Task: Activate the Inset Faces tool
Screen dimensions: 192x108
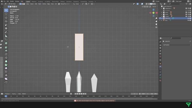Action: [6, 47]
